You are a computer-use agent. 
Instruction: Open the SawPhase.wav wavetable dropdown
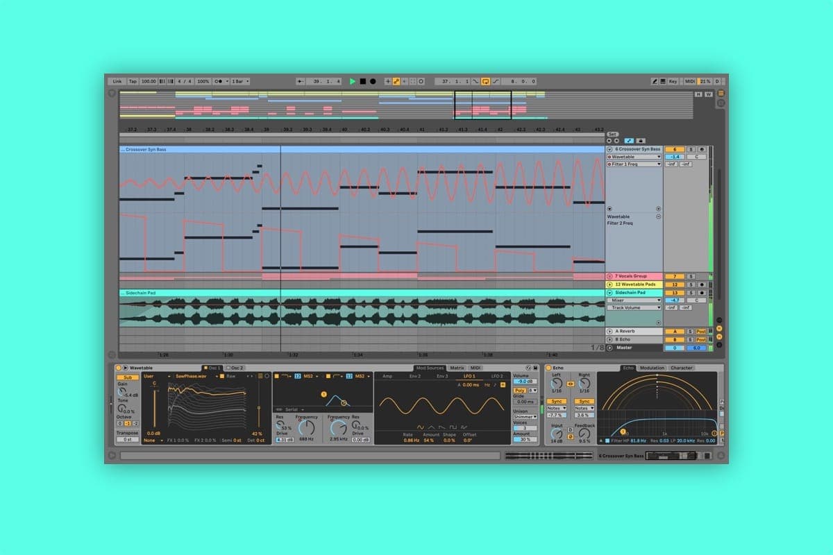(196, 376)
